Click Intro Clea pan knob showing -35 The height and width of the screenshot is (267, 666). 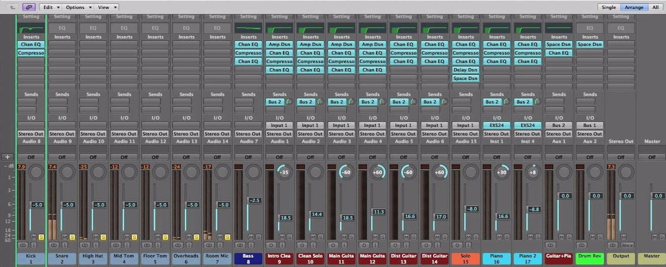(x=284, y=172)
